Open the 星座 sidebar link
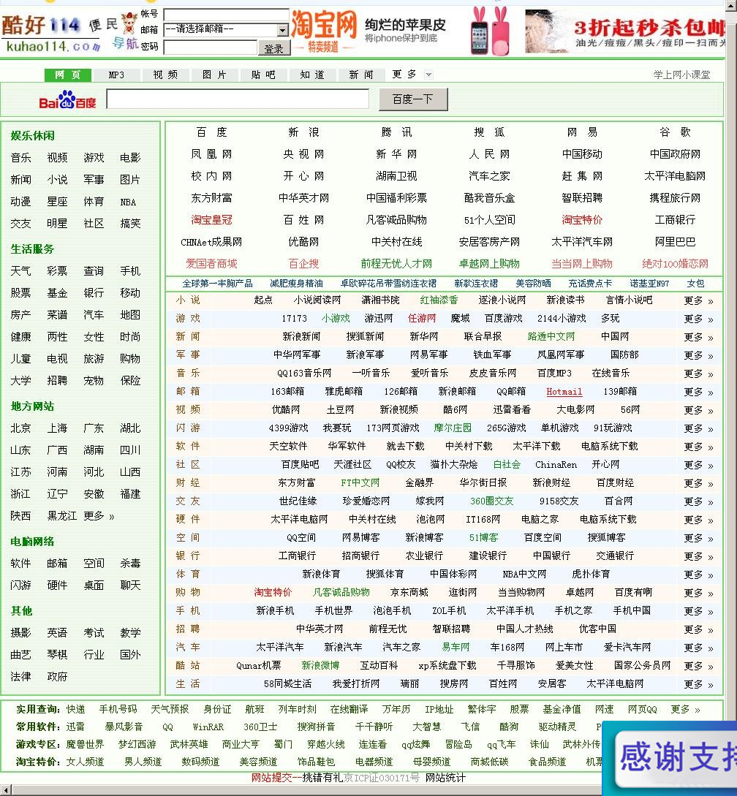 [58, 202]
